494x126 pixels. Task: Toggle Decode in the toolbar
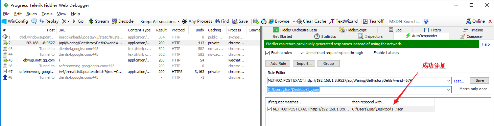(x=123, y=21)
